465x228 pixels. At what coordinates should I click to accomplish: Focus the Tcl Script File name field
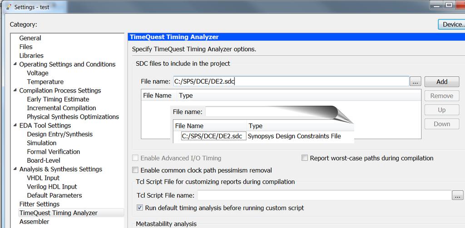point(324,195)
